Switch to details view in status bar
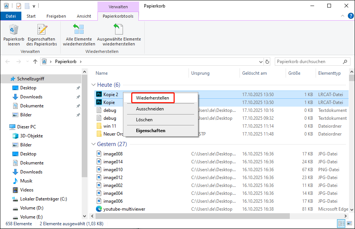Image resolution: width=355 pixels, height=229 pixels. tap(342, 223)
